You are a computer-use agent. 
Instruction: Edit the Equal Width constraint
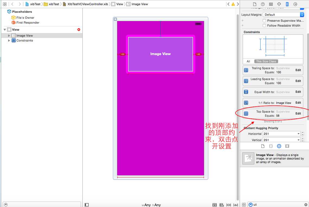click(x=298, y=92)
